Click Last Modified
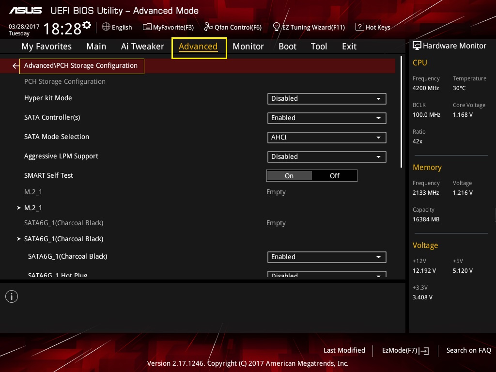Viewport: 496px width, 372px height. (344, 351)
